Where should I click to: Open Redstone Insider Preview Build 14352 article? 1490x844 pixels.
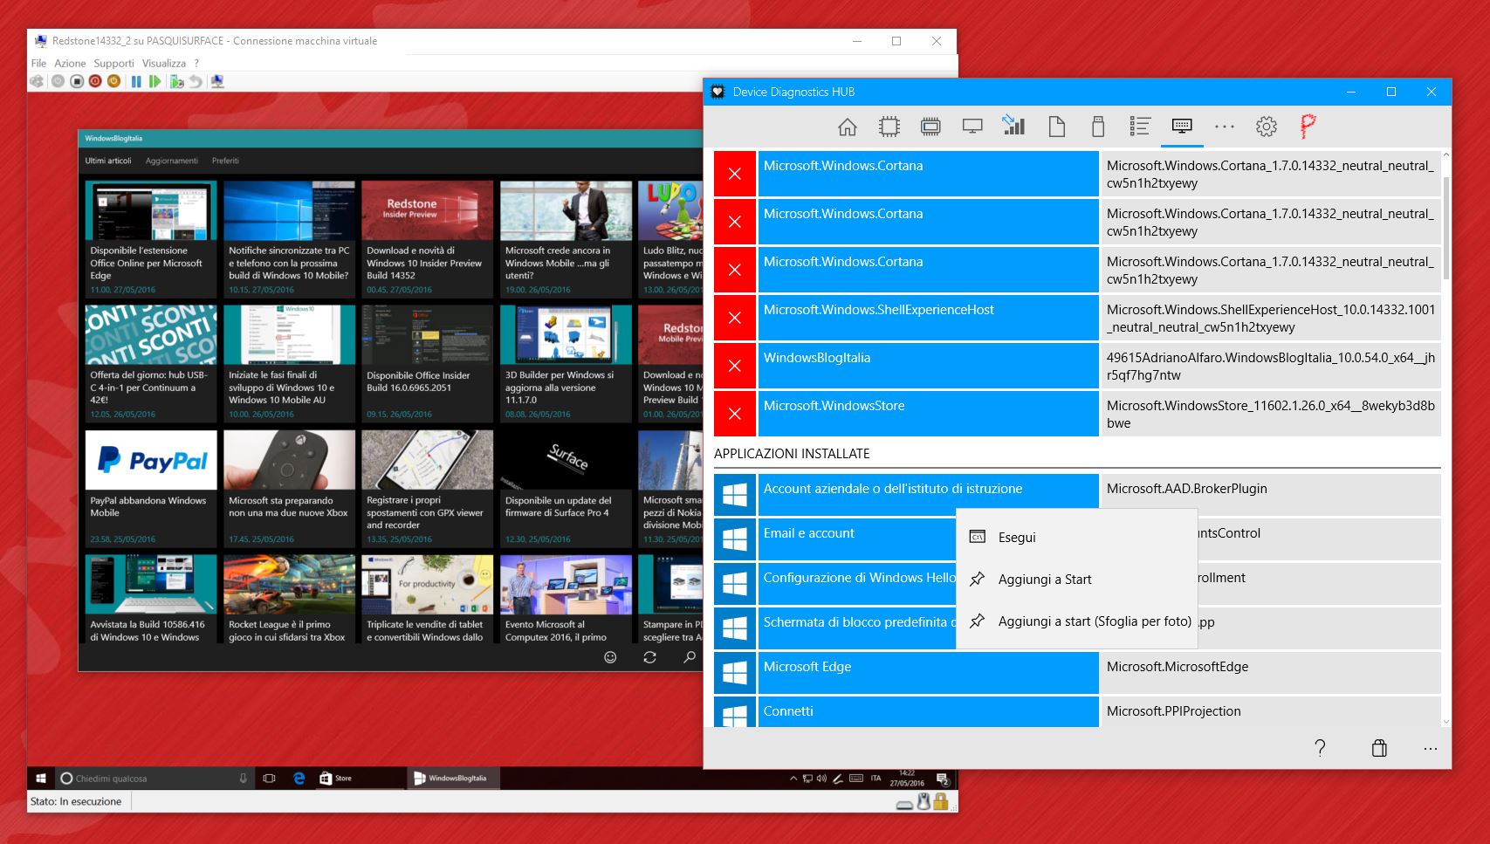(x=427, y=238)
